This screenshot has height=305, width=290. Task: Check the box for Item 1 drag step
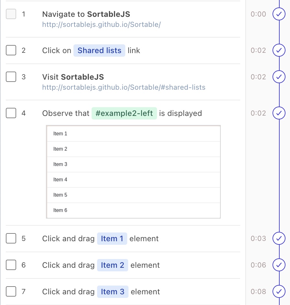click(x=11, y=238)
